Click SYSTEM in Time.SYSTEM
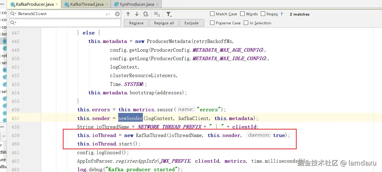The image size is (382, 172). pyautogui.click(x=133, y=84)
